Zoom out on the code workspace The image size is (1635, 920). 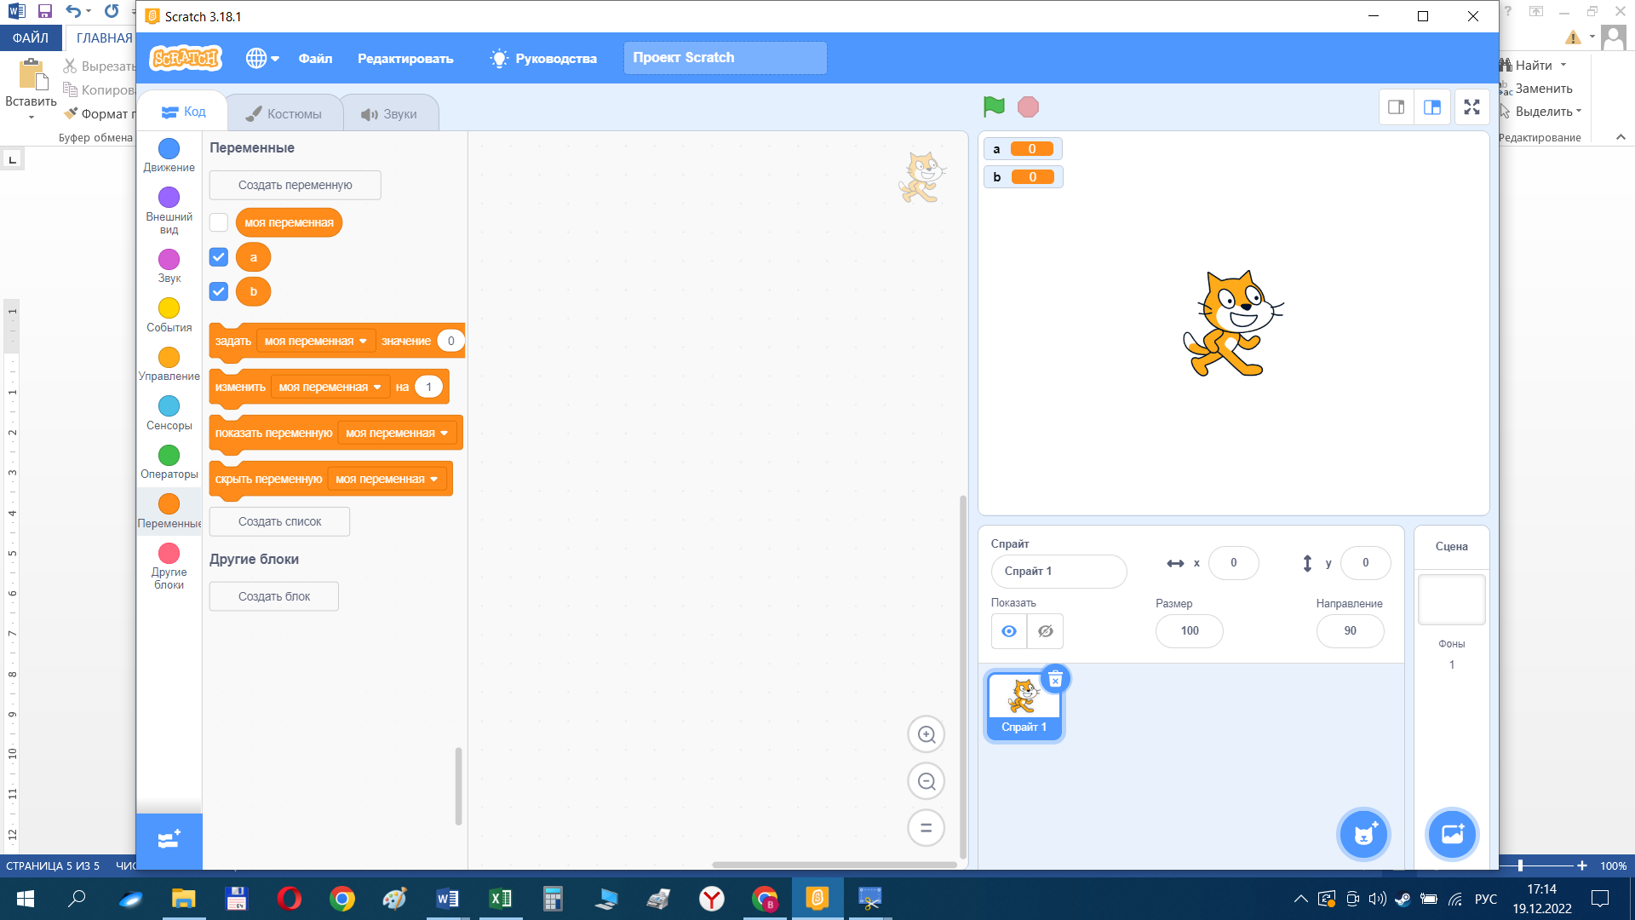click(x=926, y=781)
